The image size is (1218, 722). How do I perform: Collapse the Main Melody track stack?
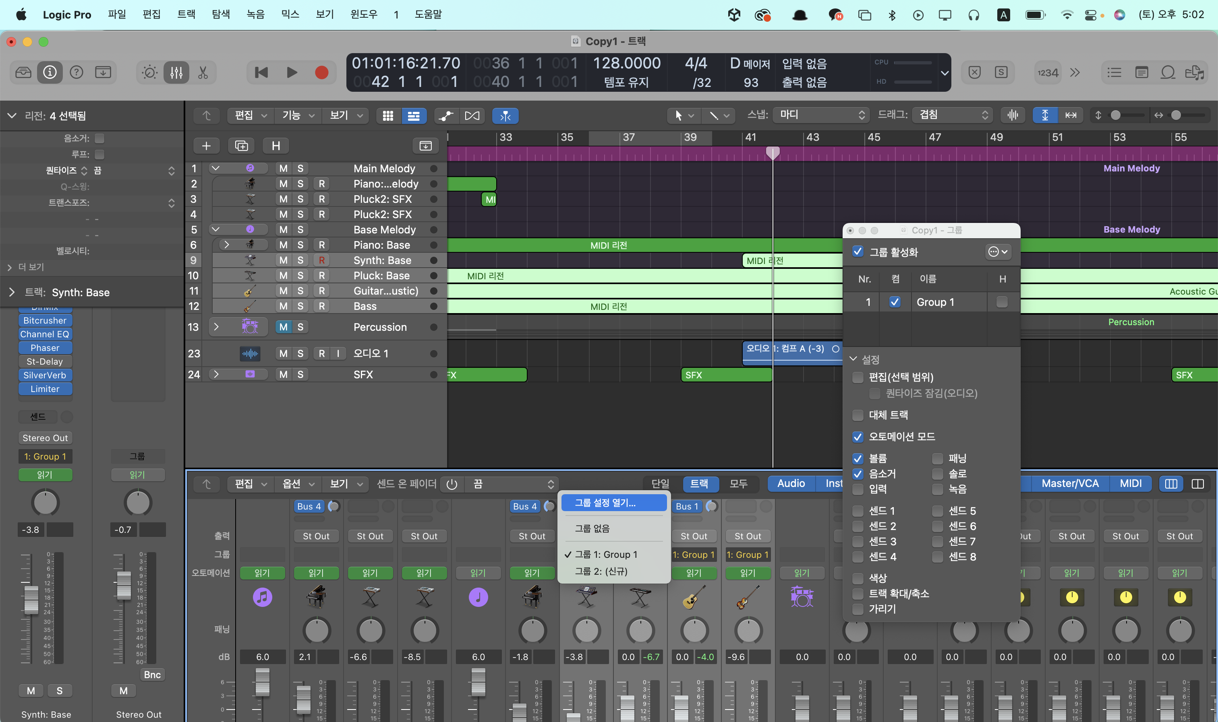(x=215, y=168)
